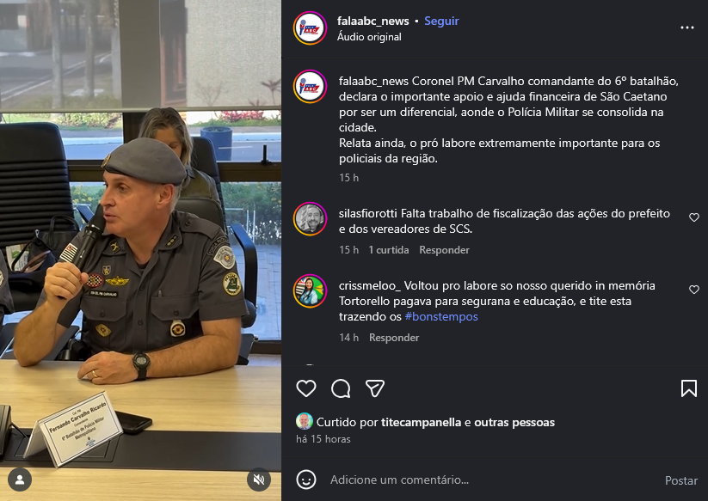Follow falaabc_news with Seguir
Image resolution: width=708 pixels, height=501 pixels.
[441, 21]
